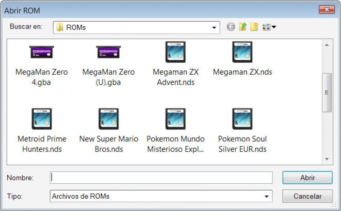Image resolution: width=341 pixels, height=211 pixels.
Task: Focus the Nombre file name field
Action: 161,177
